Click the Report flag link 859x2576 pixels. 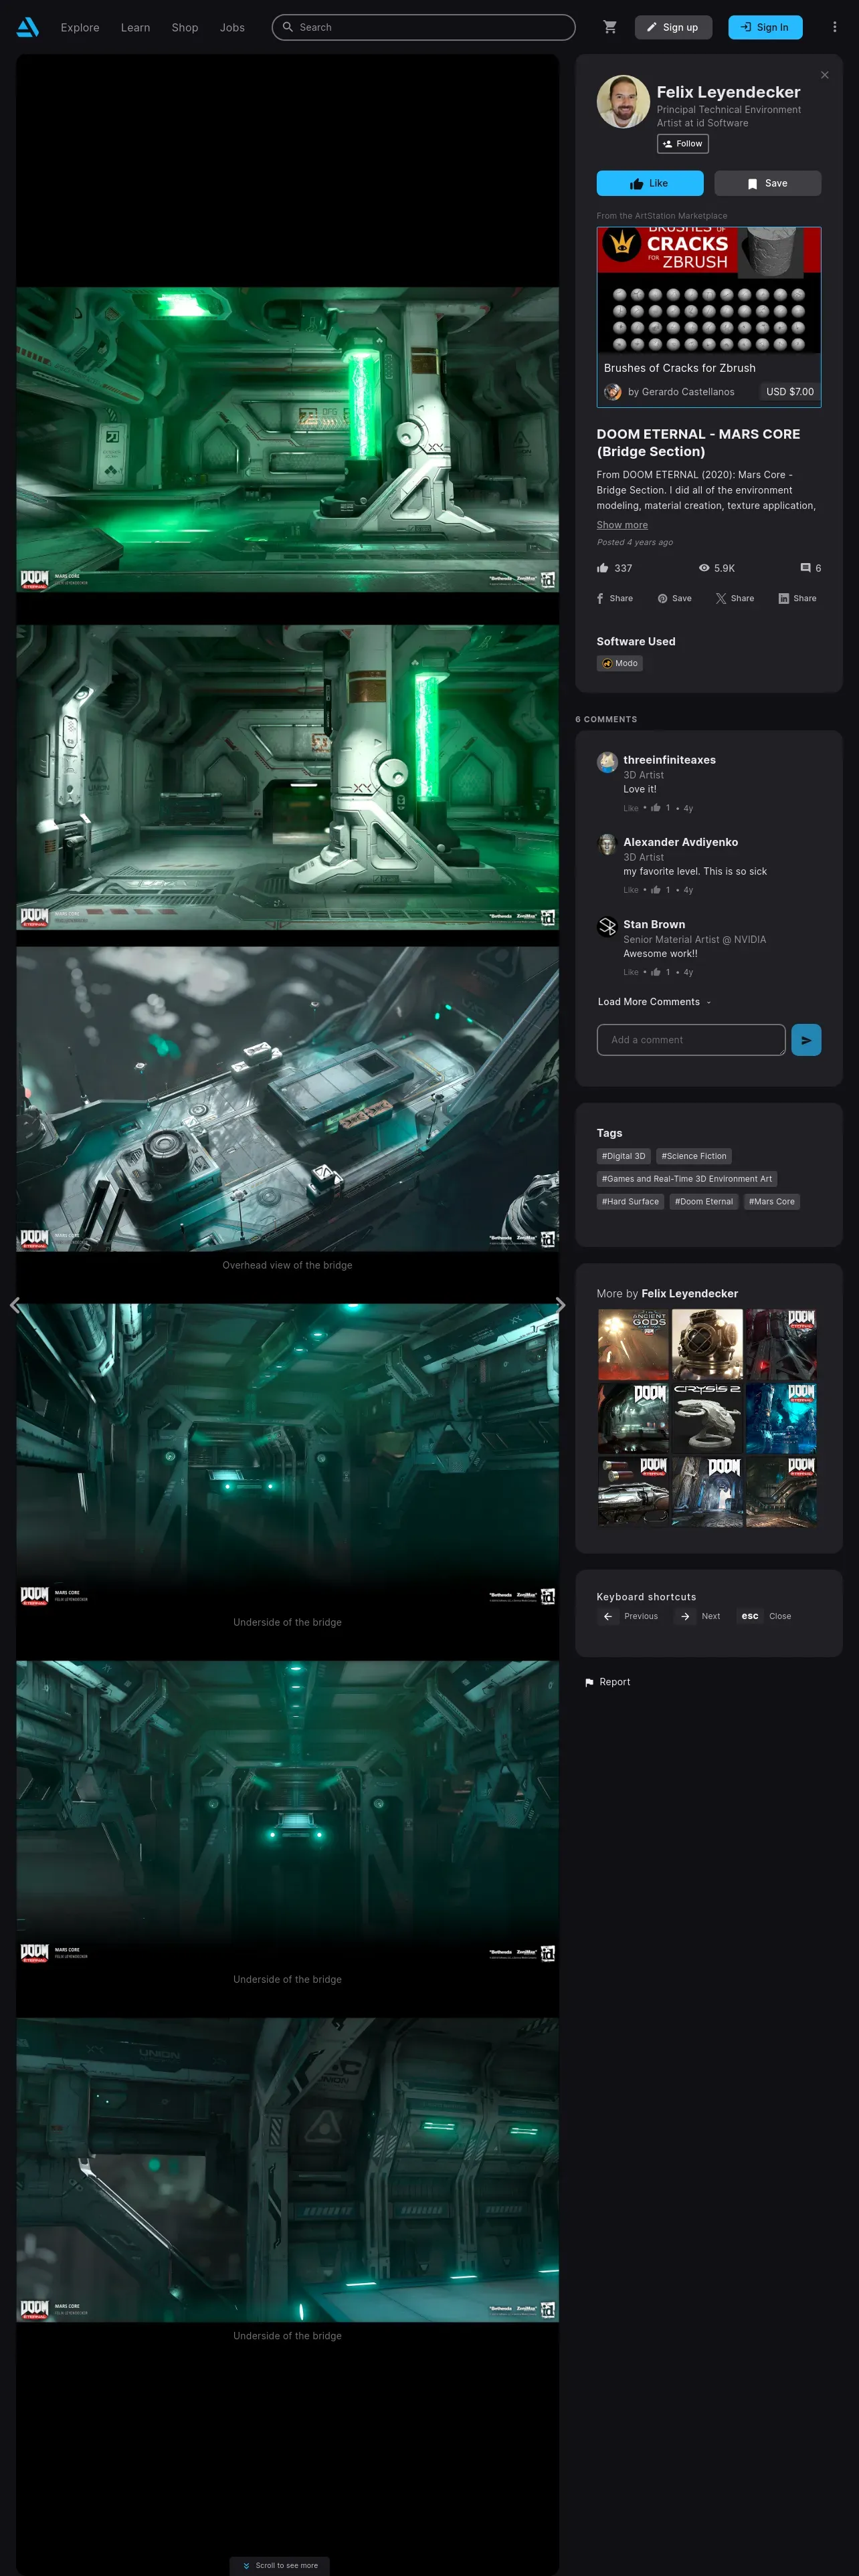(607, 1682)
